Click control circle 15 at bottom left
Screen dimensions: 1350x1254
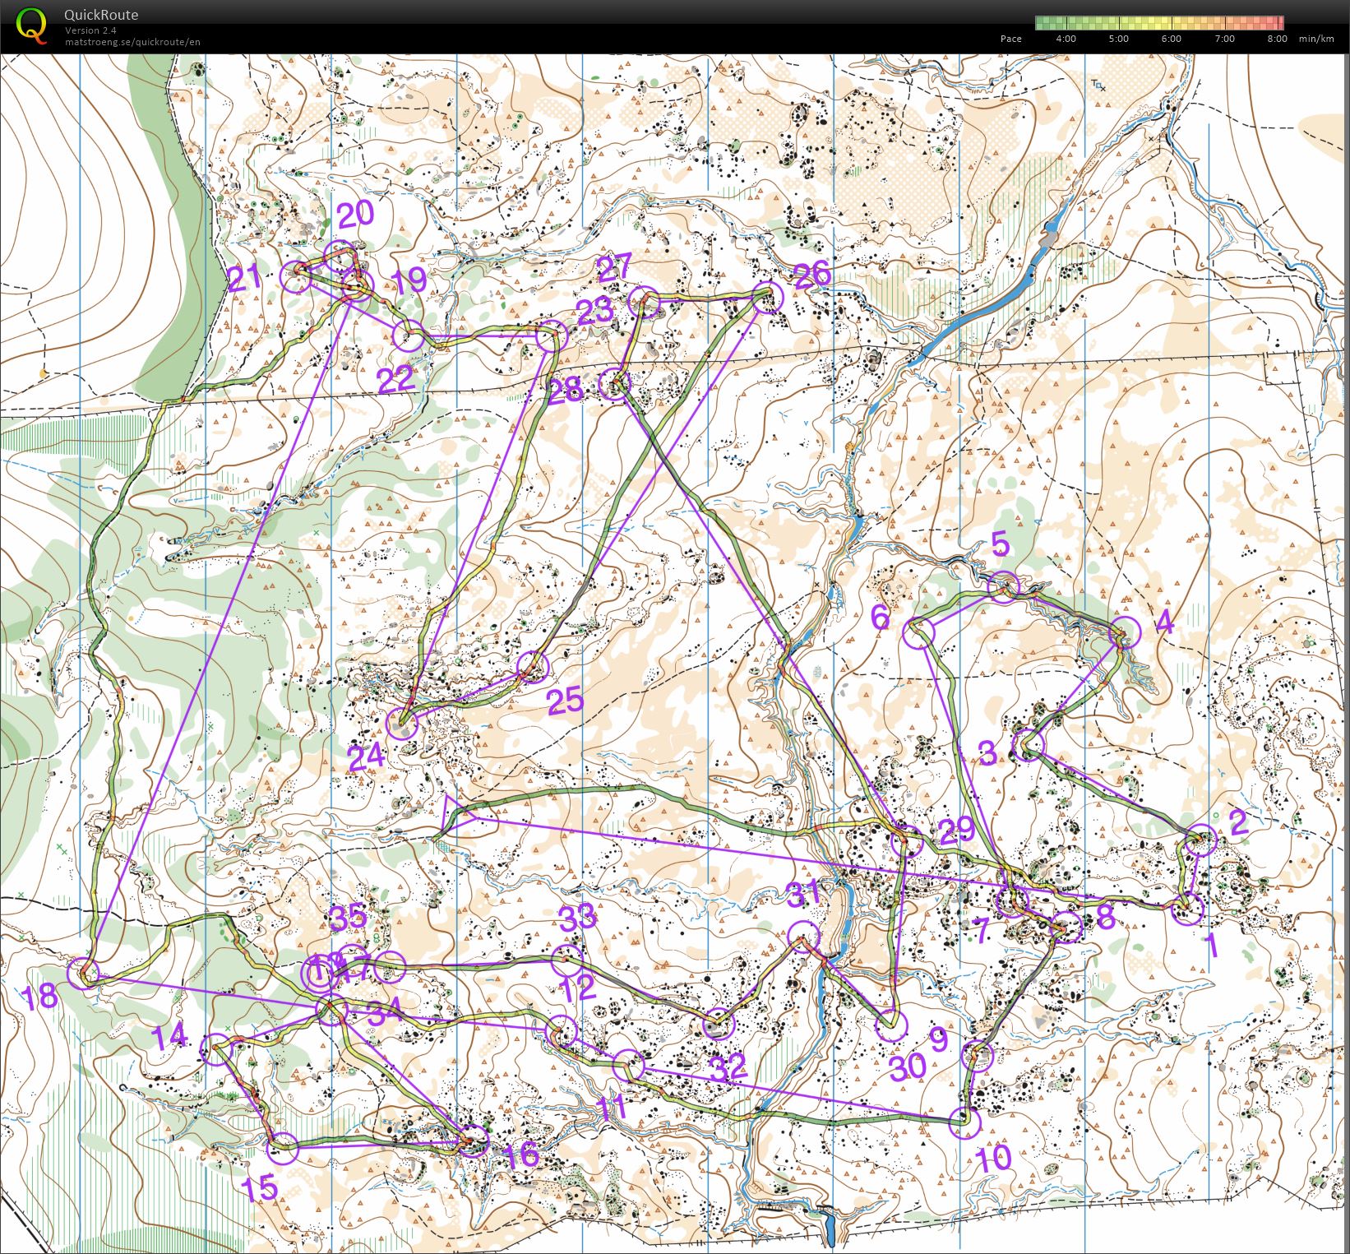point(284,1146)
